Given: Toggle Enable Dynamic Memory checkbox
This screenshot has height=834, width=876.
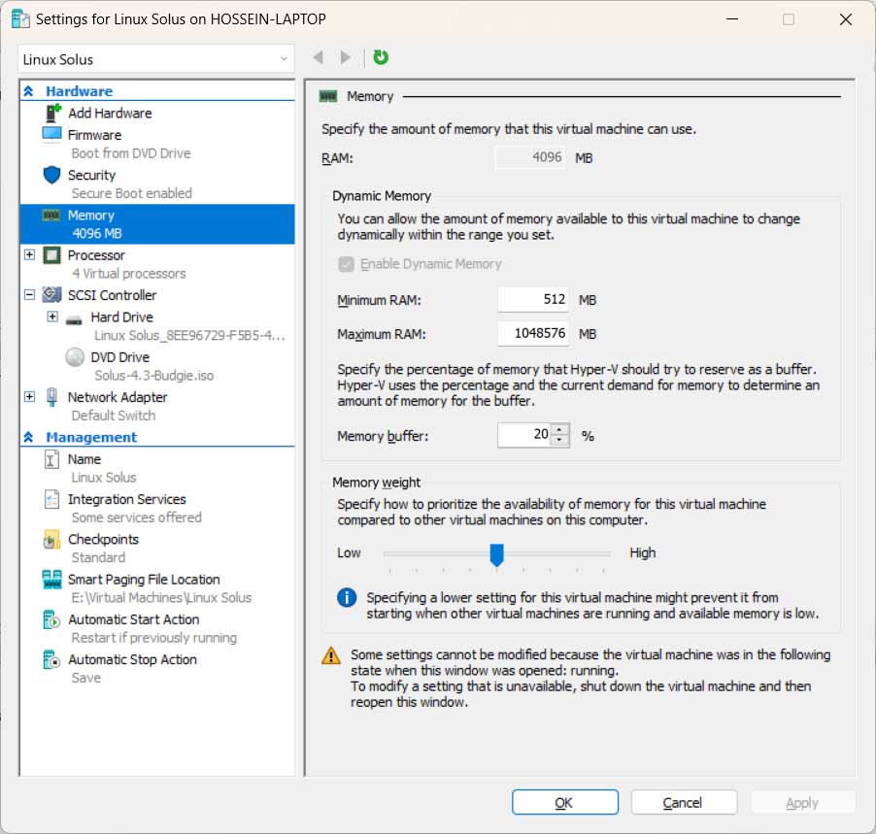Looking at the screenshot, I should (347, 264).
